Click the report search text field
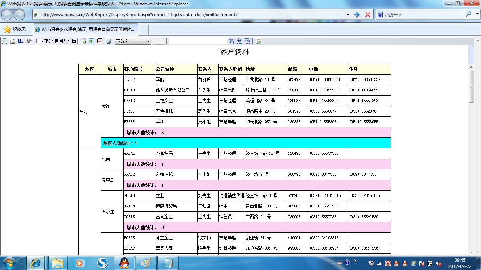The width and height of the screenshot is (481, 270). coord(197,41)
